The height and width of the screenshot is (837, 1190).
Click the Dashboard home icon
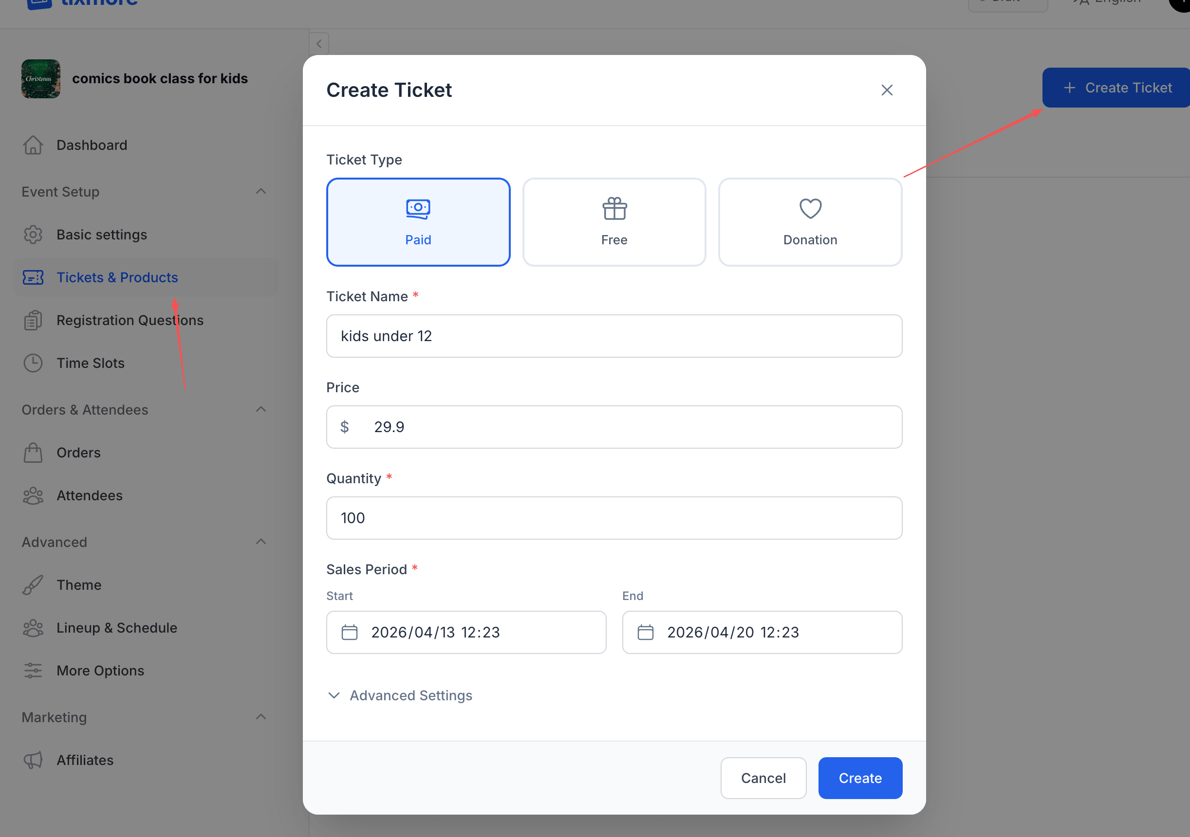pyautogui.click(x=33, y=145)
